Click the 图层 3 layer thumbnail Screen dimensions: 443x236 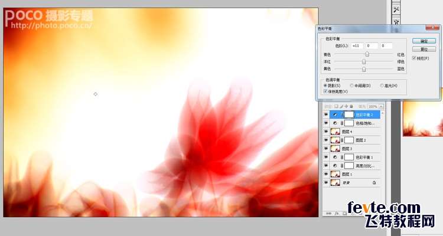pyautogui.click(x=335, y=149)
